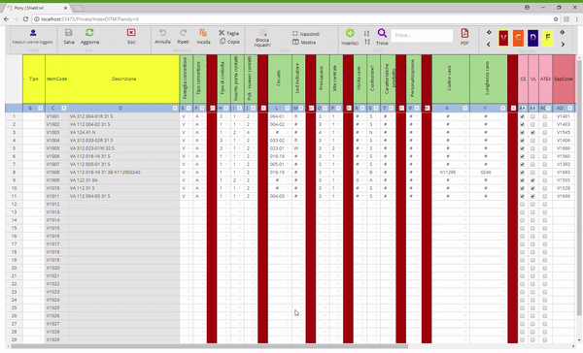Open the Chrome profile icon

pos(527,8)
